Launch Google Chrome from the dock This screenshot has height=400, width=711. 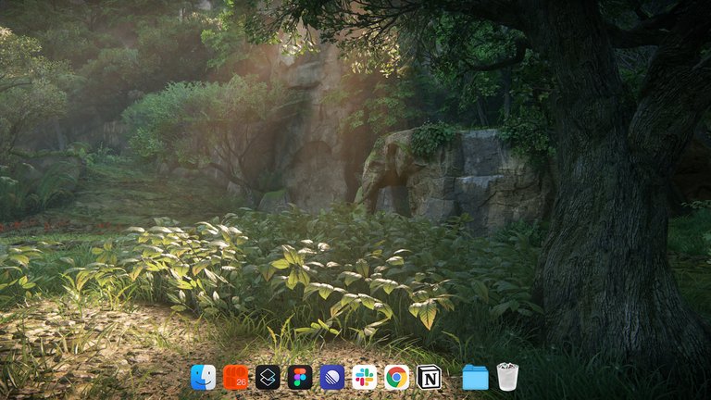(397, 378)
